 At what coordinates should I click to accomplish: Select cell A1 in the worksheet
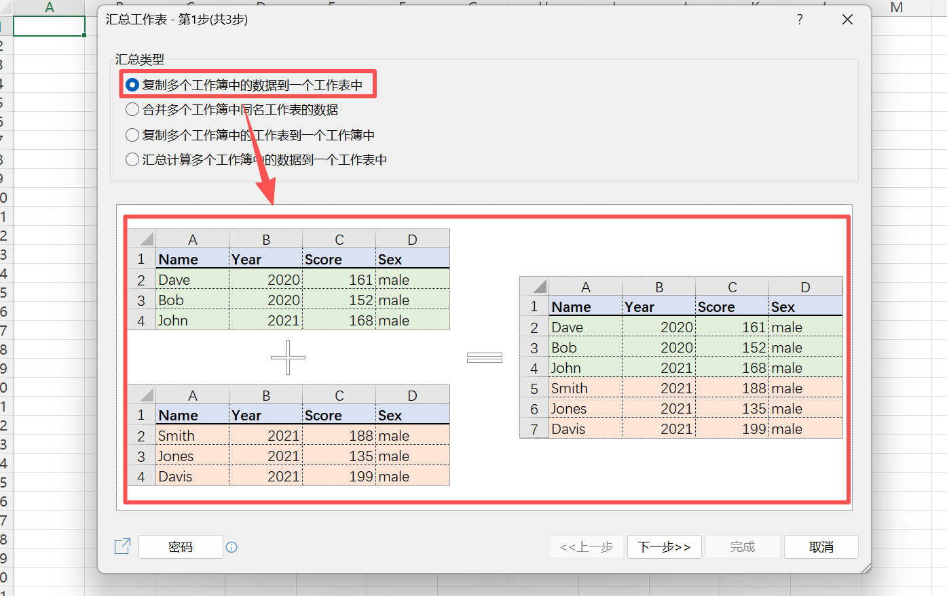point(49,26)
